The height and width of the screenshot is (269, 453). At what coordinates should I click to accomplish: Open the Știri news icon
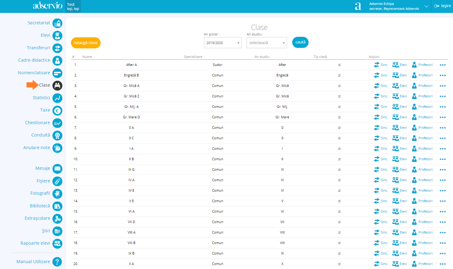tap(57, 231)
